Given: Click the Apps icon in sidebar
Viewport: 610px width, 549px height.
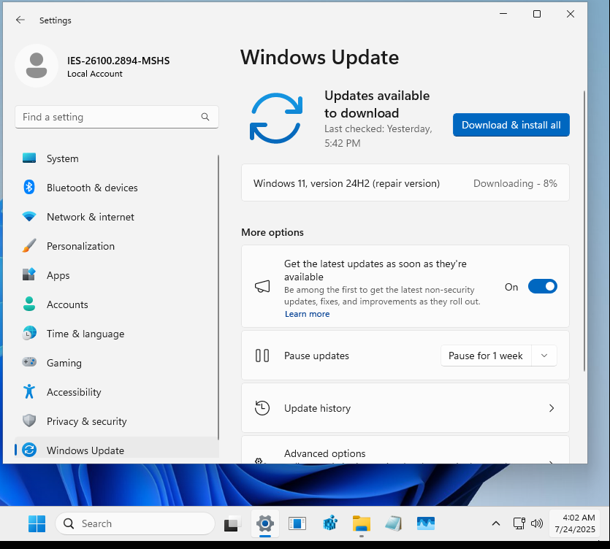Looking at the screenshot, I should click(x=29, y=275).
